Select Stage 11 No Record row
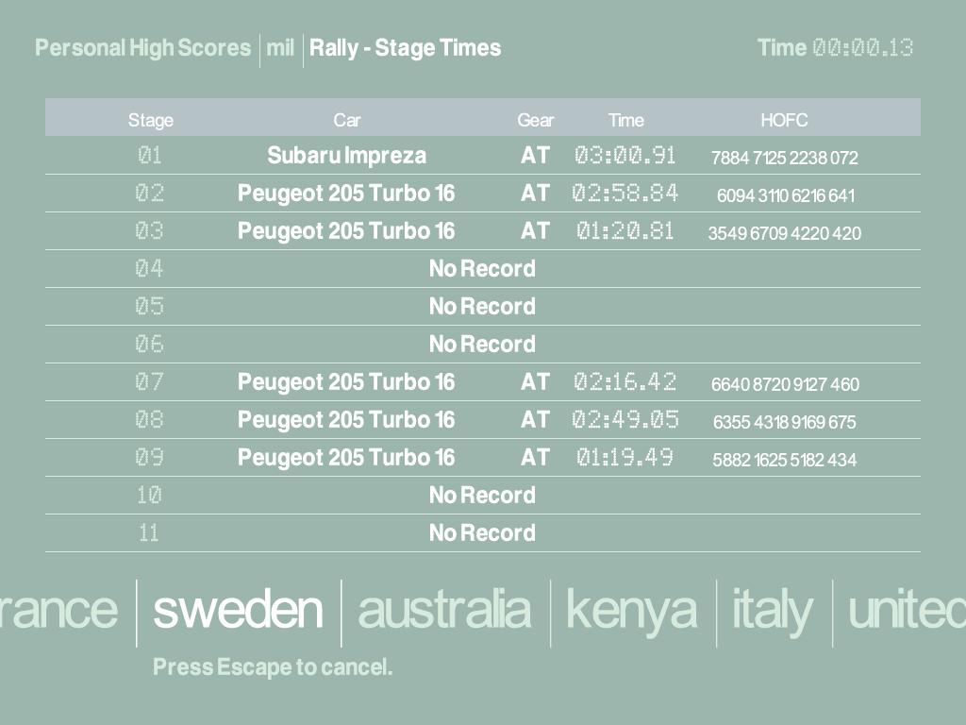This screenshot has width=966, height=725. (482, 533)
